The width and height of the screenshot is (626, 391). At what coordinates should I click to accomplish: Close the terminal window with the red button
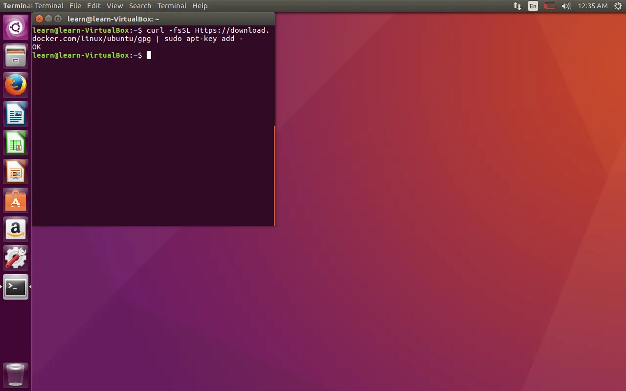click(x=39, y=19)
